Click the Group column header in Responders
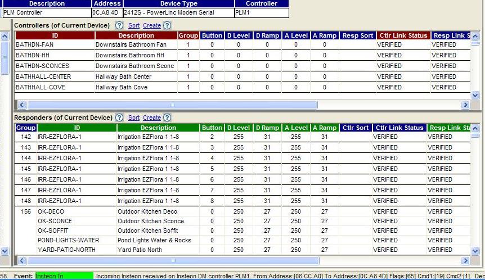This screenshot has width=485, height=280. coord(26,128)
